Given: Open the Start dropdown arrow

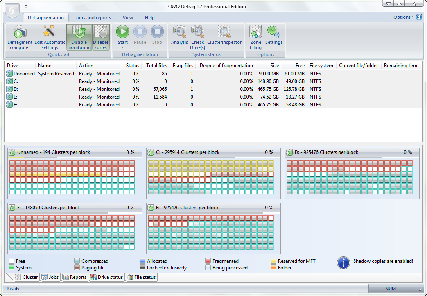Looking at the screenshot, I should point(122,47).
